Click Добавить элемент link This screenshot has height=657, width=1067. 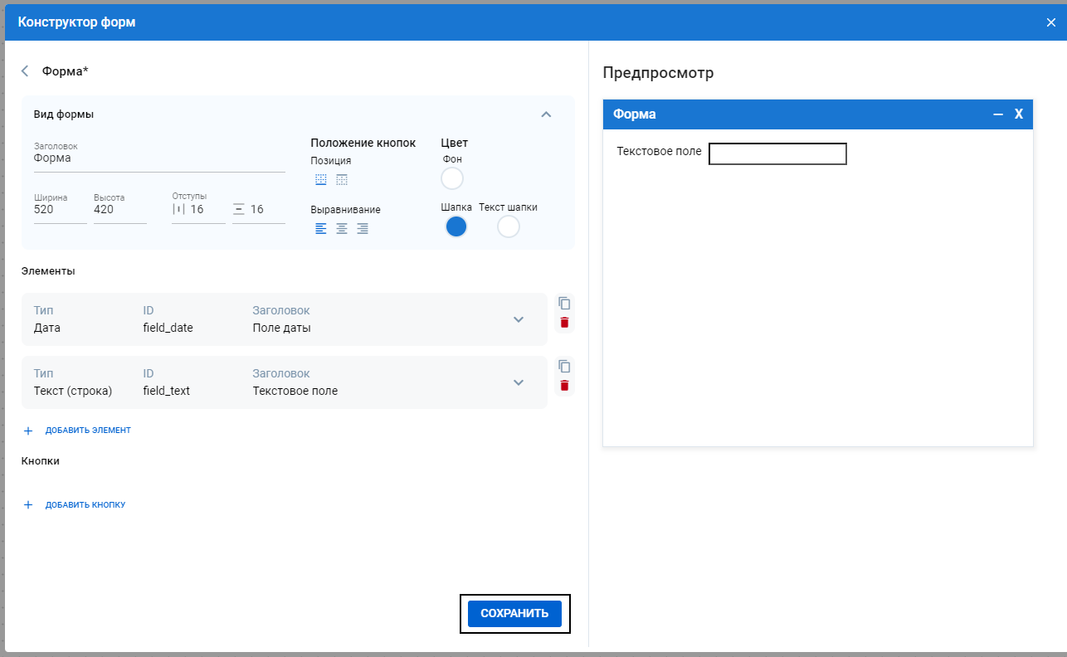[87, 431]
